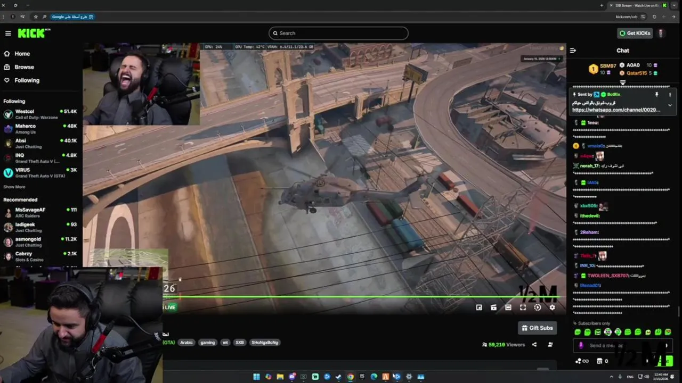Open the chat shop icon showing 0
682x383 pixels.
602,361
